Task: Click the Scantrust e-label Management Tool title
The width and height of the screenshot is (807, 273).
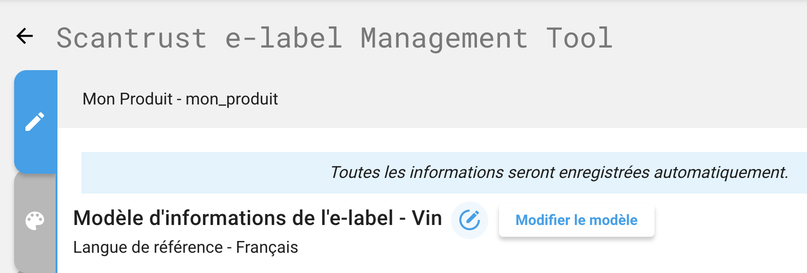Action: (x=334, y=38)
